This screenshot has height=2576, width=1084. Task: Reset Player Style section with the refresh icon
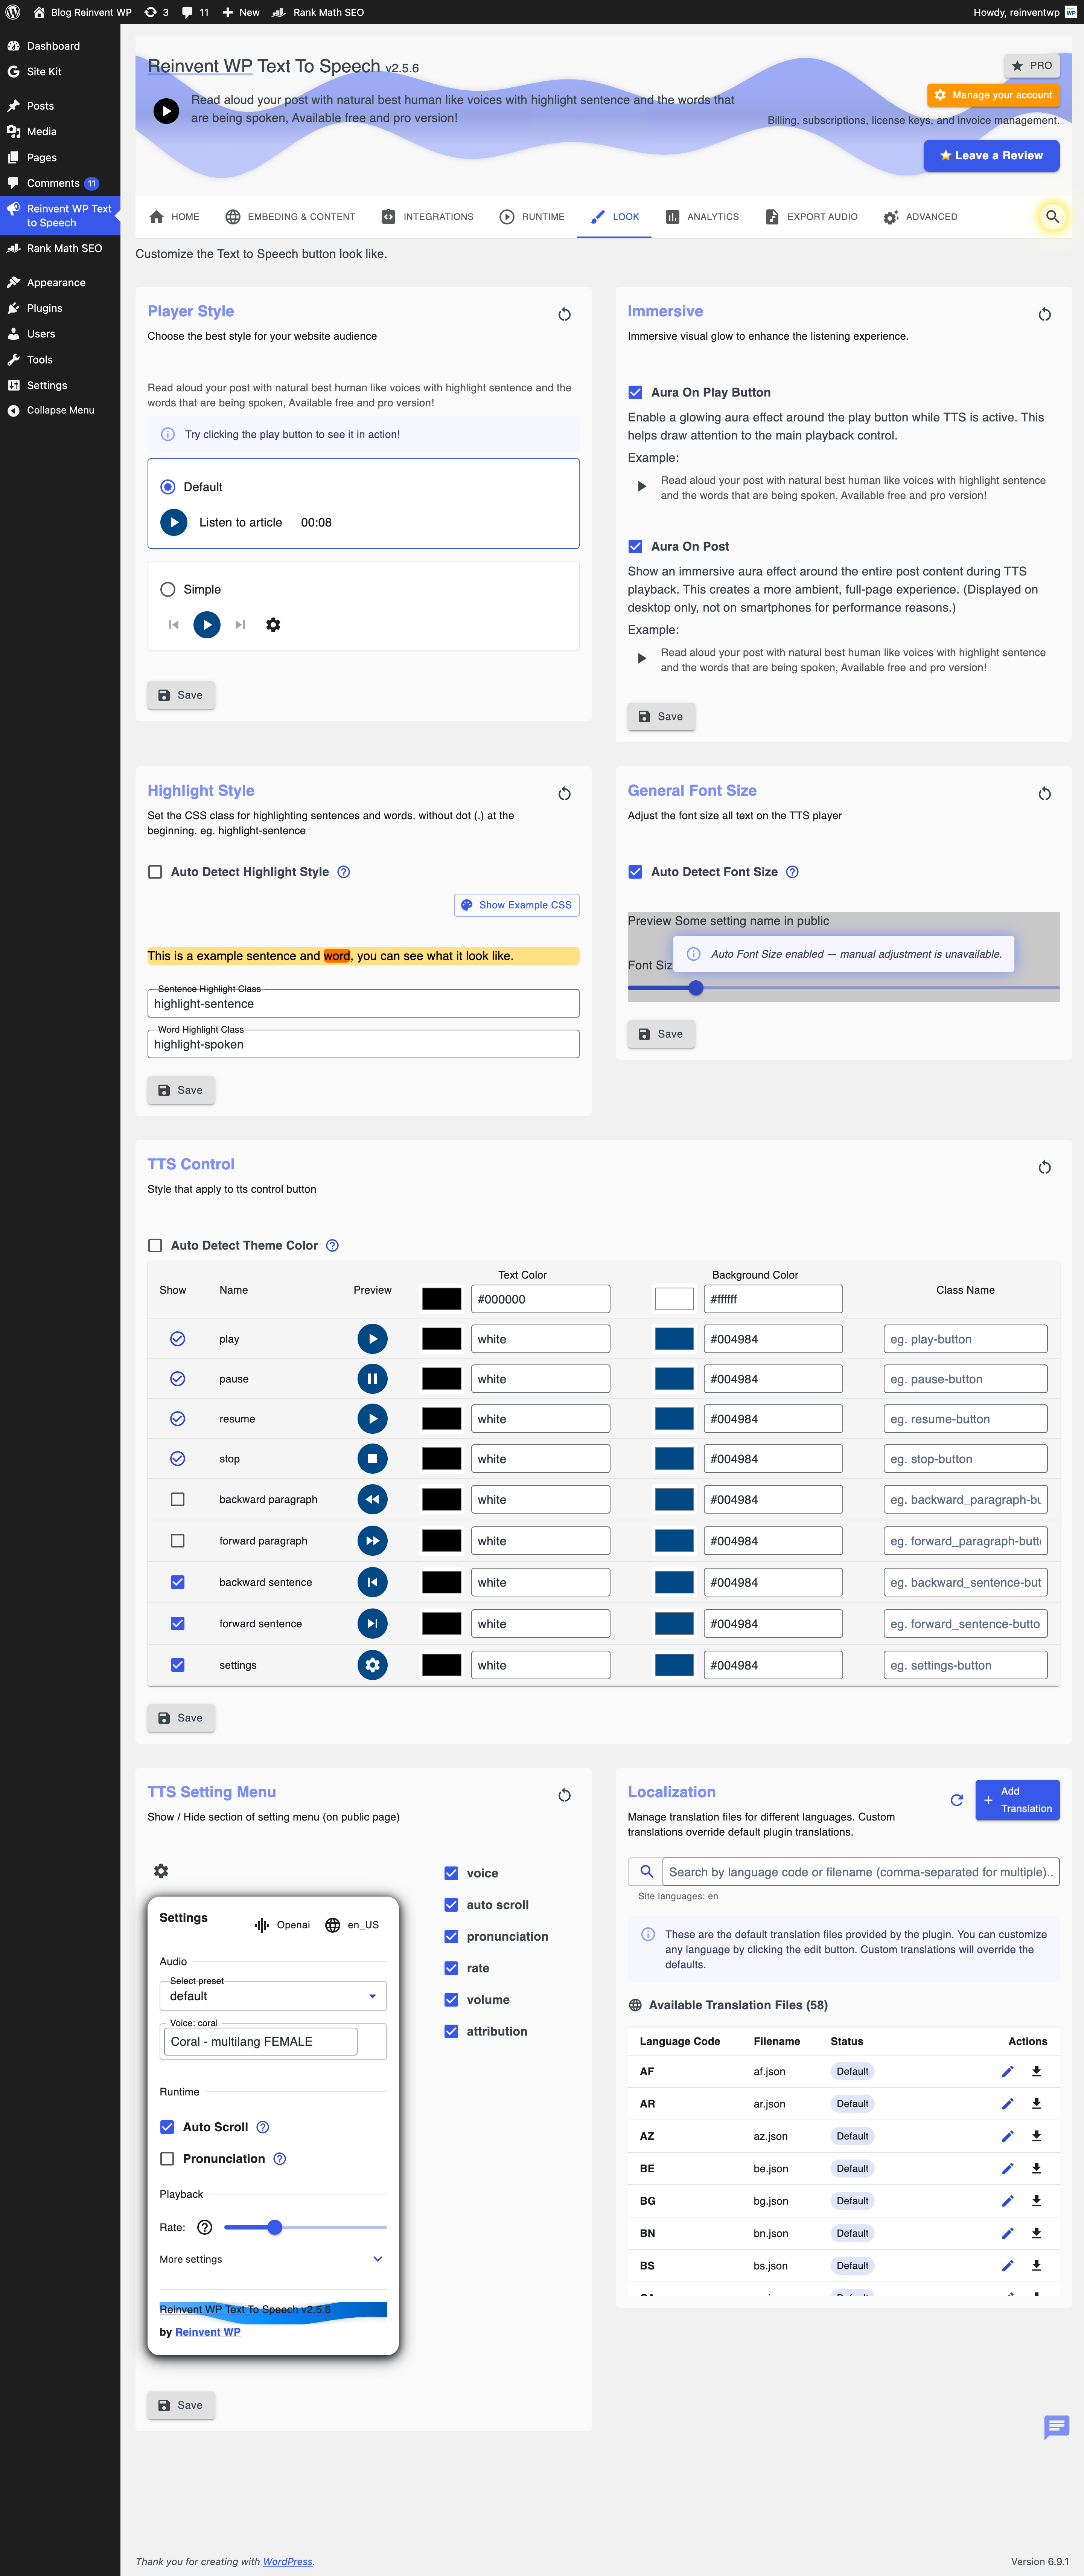[x=565, y=315]
